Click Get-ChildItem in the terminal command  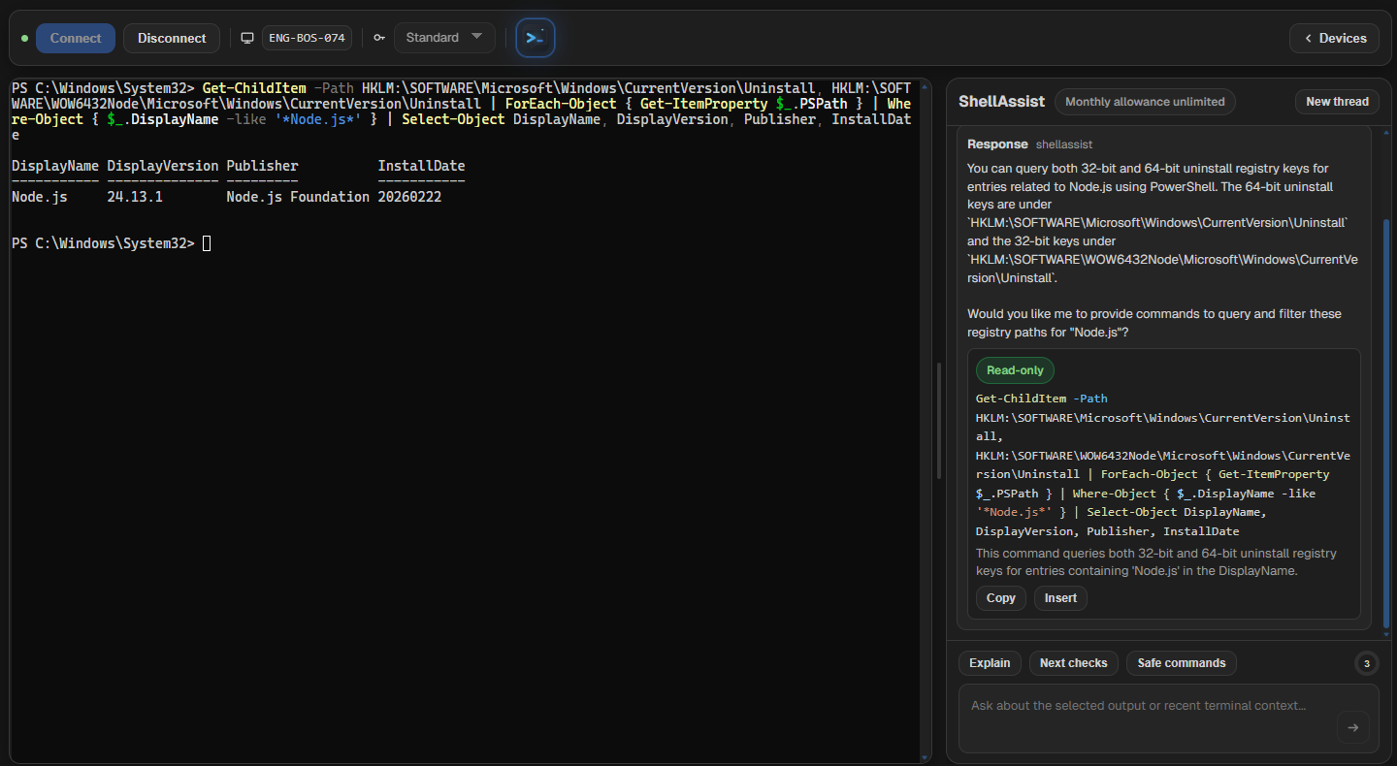[254, 88]
